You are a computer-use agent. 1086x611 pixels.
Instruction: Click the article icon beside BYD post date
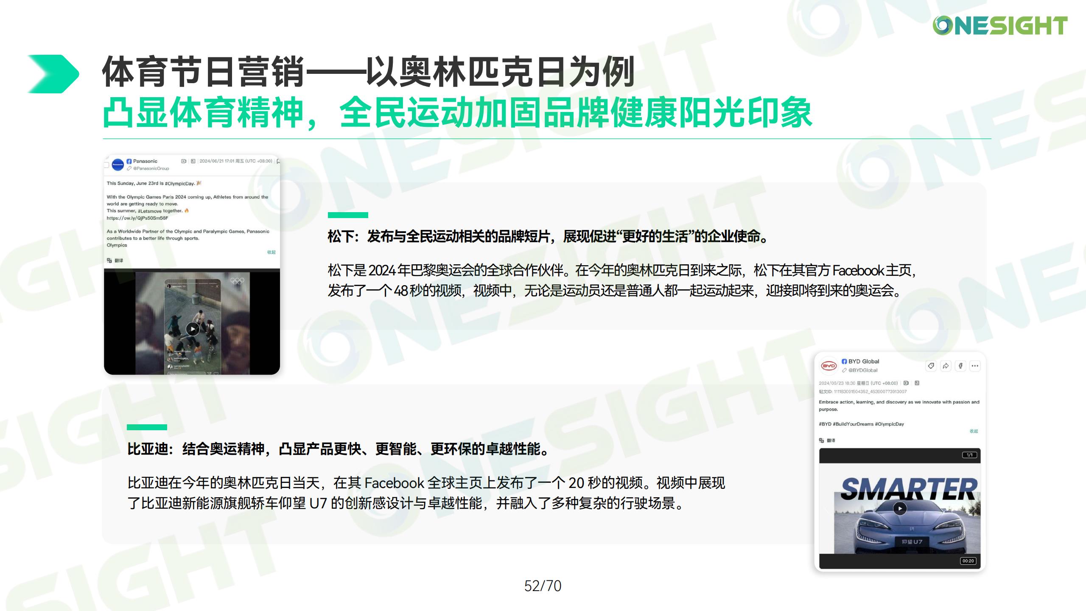click(917, 383)
